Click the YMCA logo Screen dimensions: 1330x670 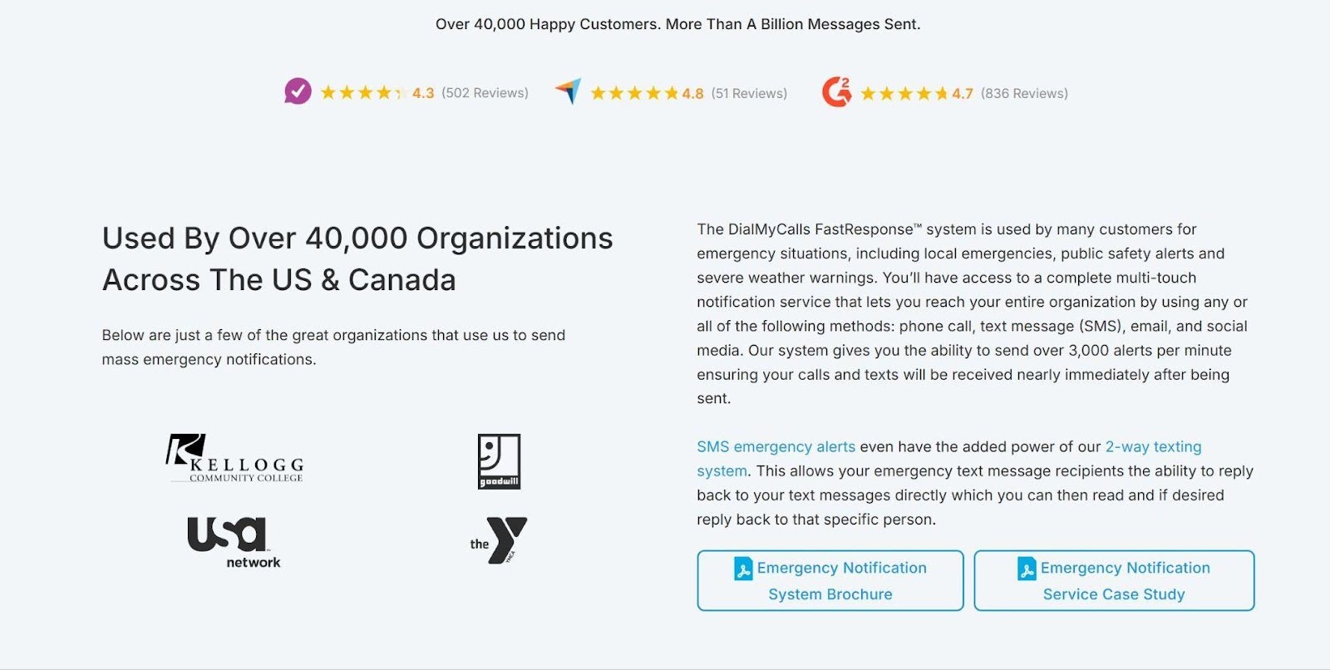(x=499, y=540)
